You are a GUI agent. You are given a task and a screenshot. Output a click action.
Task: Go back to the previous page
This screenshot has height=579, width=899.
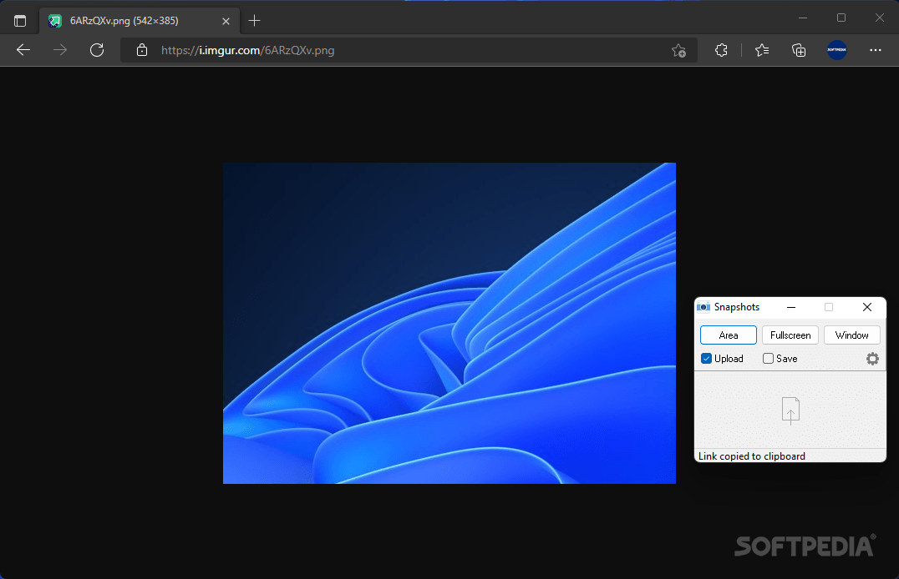[23, 50]
